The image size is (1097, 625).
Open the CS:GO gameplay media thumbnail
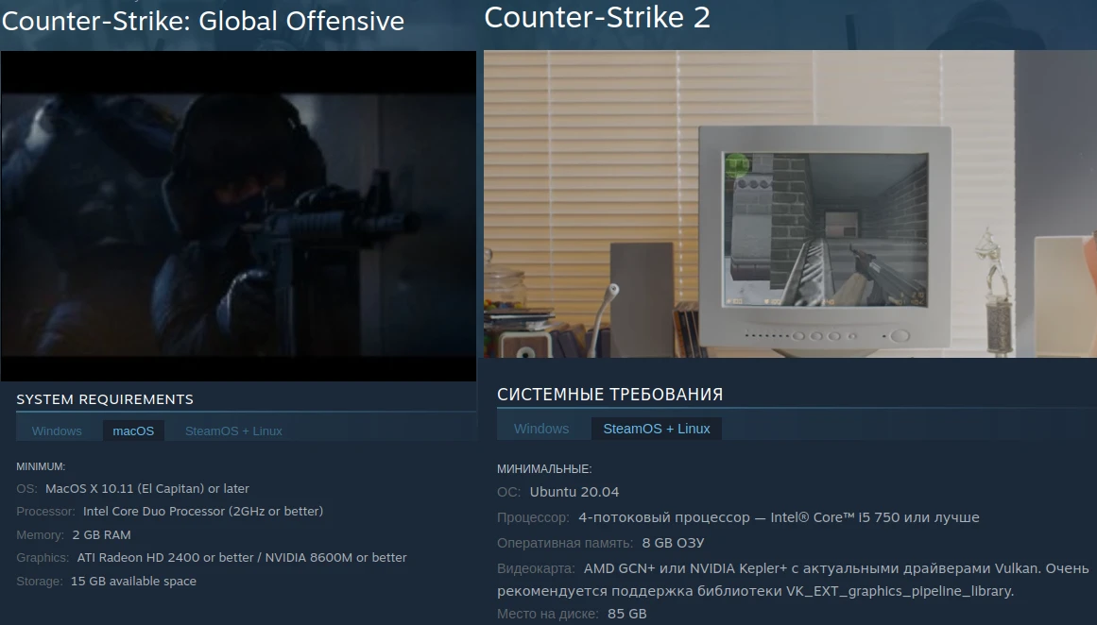point(238,215)
